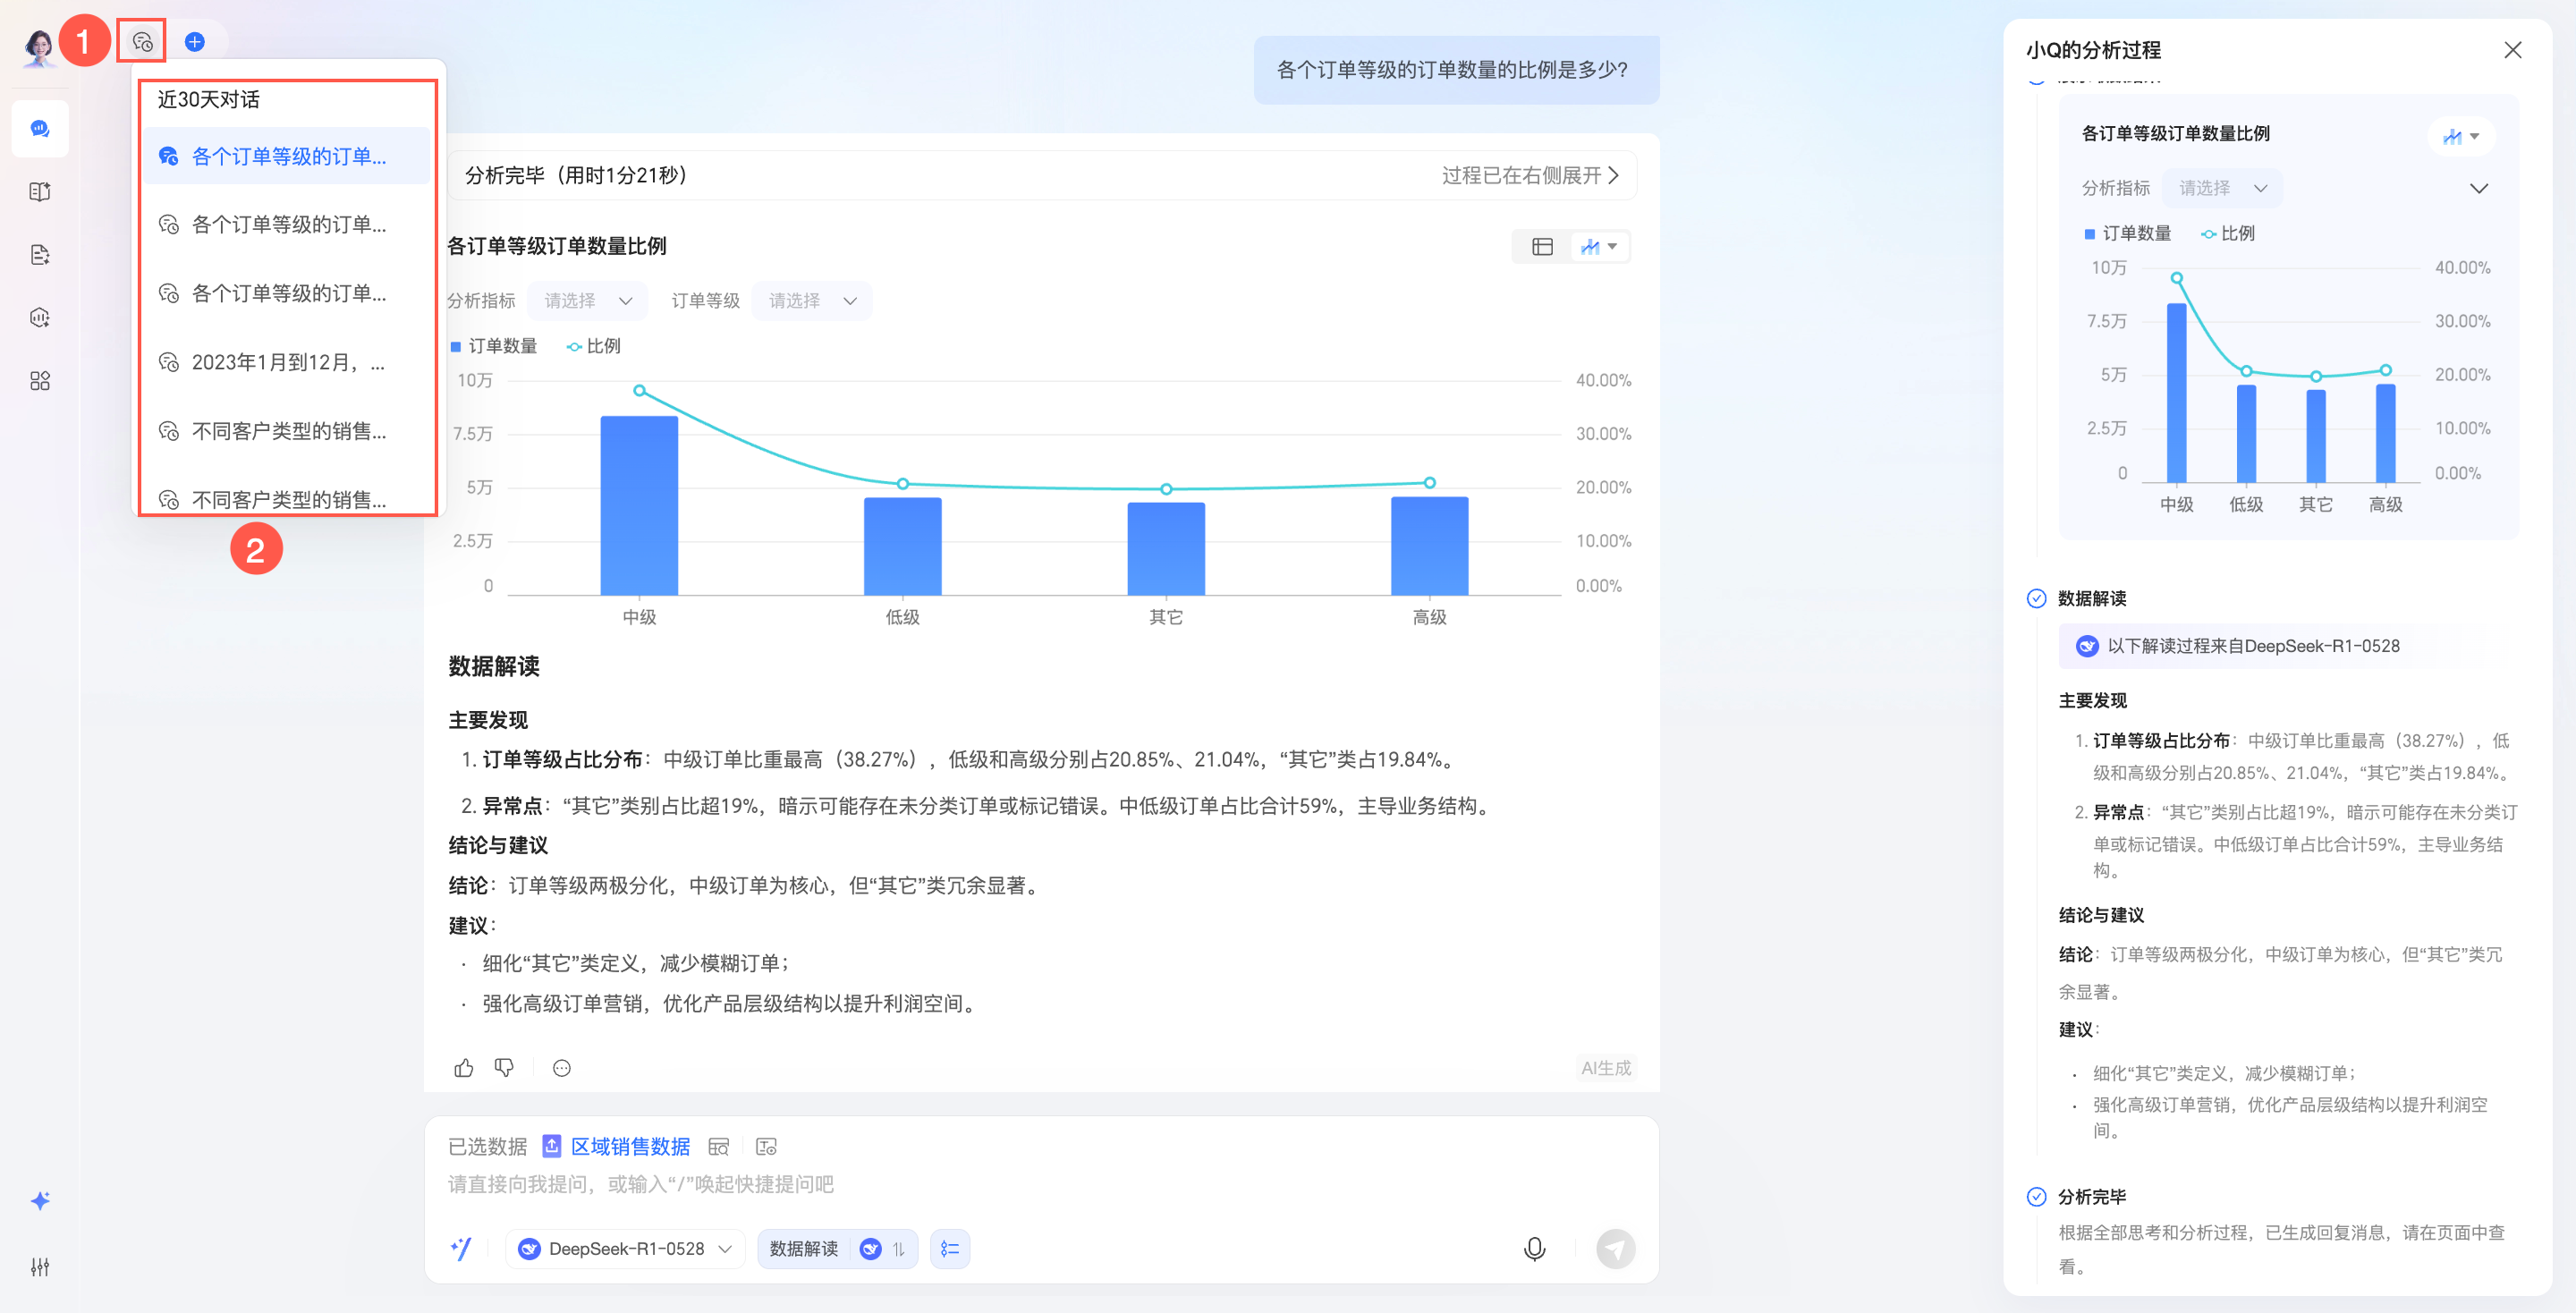
Task: Click 以下解读过程来自DeepSeek-R1-0528 note
Action: (2253, 646)
